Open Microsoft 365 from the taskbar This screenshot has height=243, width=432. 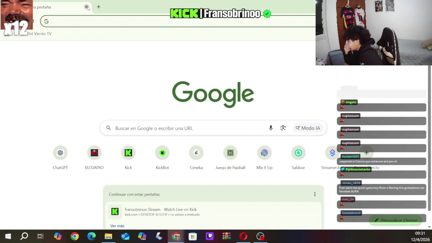coord(142,236)
